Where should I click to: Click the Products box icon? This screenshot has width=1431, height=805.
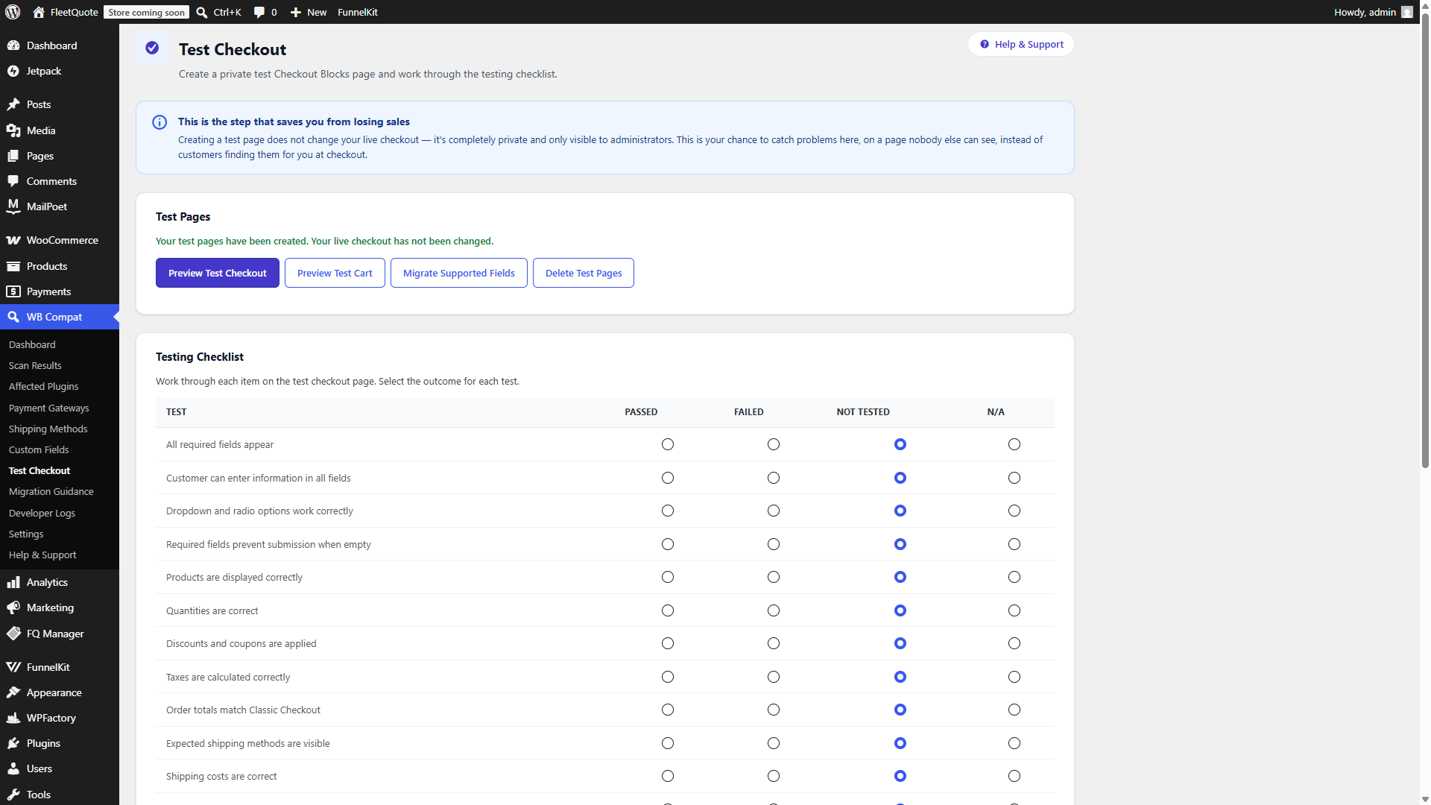pyautogui.click(x=13, y=266)
